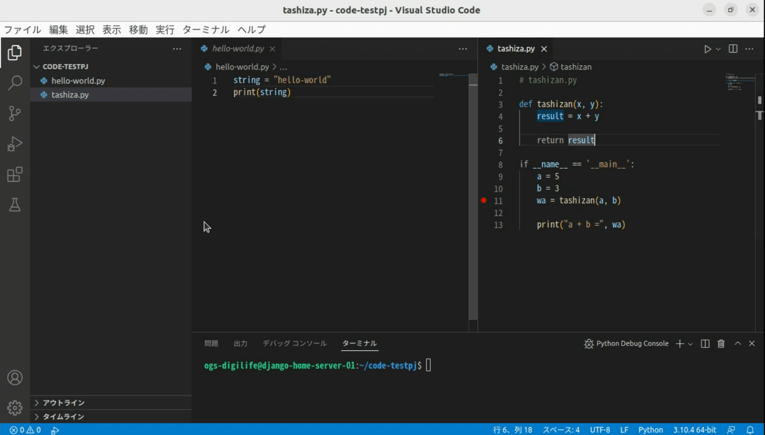Open the Run and Debug view
765x435 pixels.
[15, 144]
